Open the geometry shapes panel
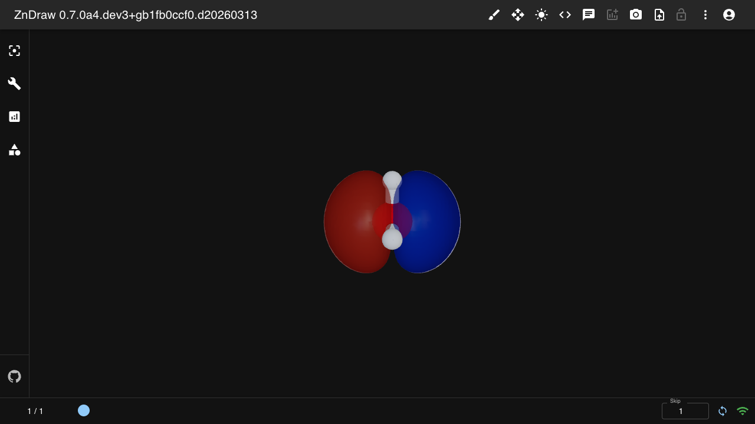The width and height of the screenshot is (755, 424). click(x=14, y=150)
